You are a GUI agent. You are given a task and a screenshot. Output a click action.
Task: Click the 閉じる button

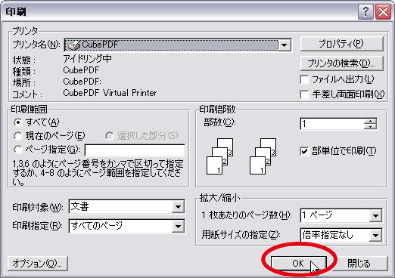(x=359, y=264)
